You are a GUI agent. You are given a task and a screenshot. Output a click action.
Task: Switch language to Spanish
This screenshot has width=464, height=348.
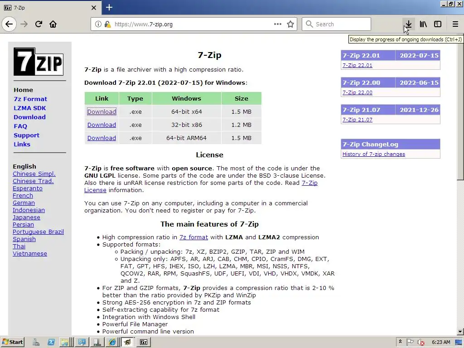(24, 239)
